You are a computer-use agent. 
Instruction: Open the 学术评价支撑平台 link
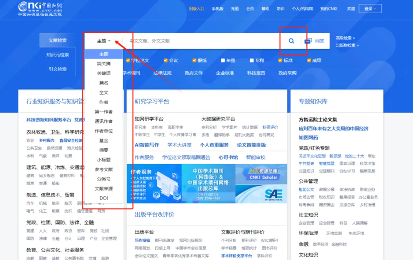(236, 256)
